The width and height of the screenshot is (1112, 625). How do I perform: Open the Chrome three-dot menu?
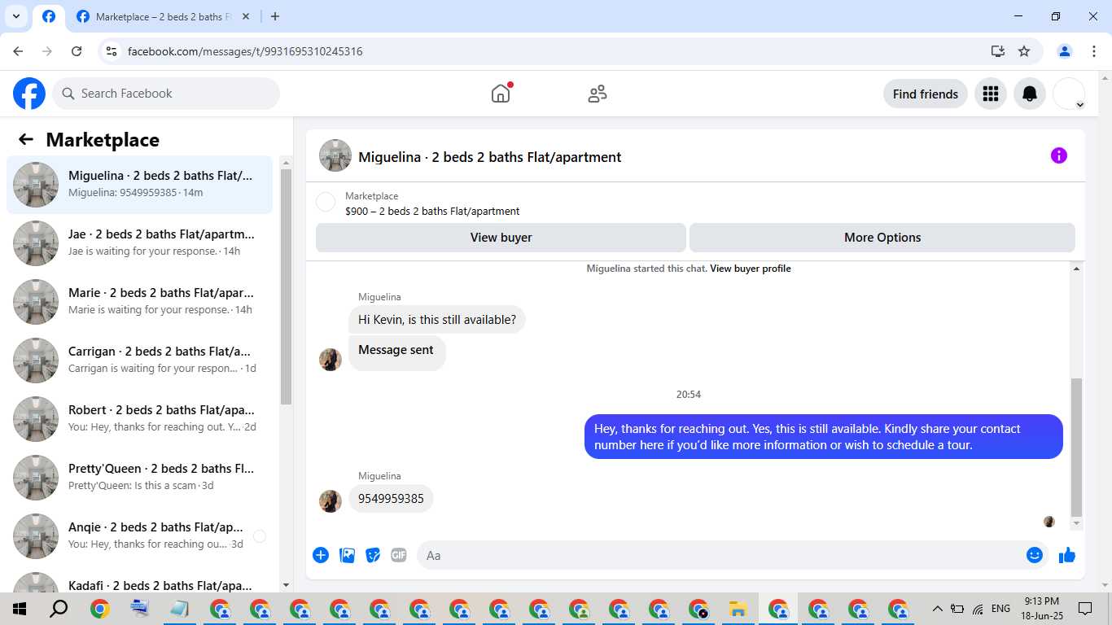(1093, 51)
